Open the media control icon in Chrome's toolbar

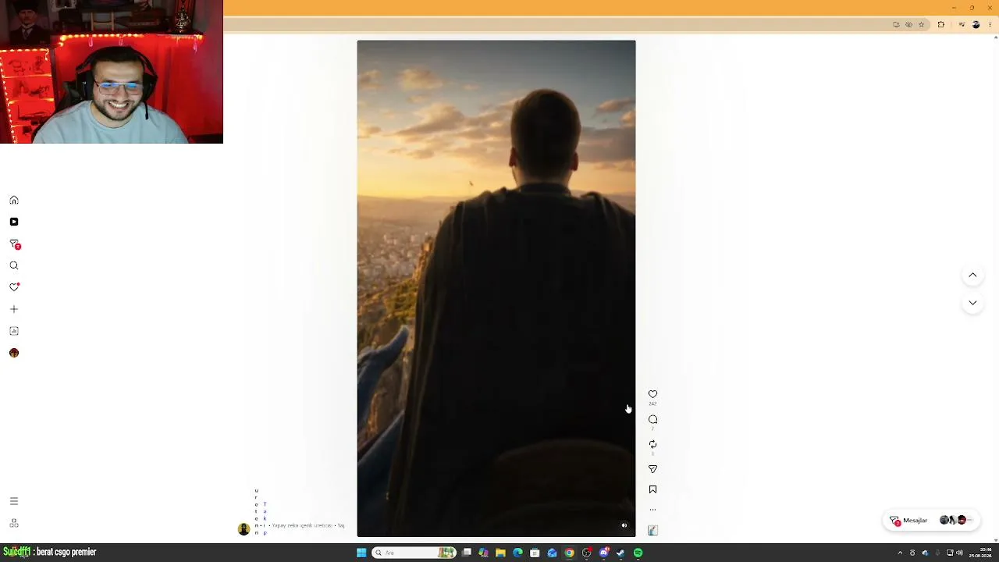tap(962, 25)
